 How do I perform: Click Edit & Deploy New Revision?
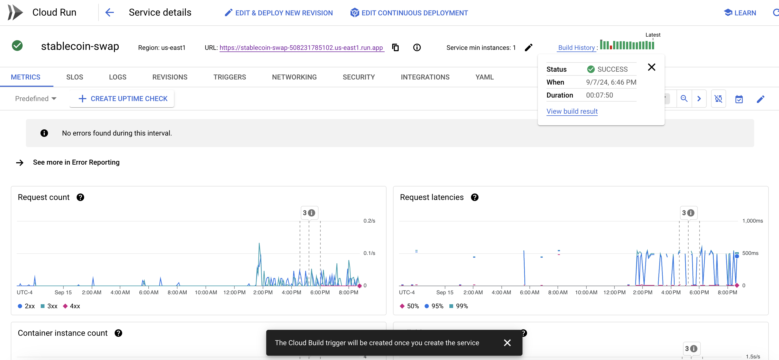click(279, 13)
